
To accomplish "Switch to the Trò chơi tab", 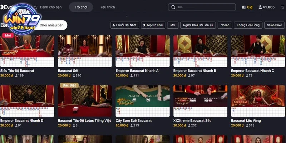I will (x=81, y=7).
